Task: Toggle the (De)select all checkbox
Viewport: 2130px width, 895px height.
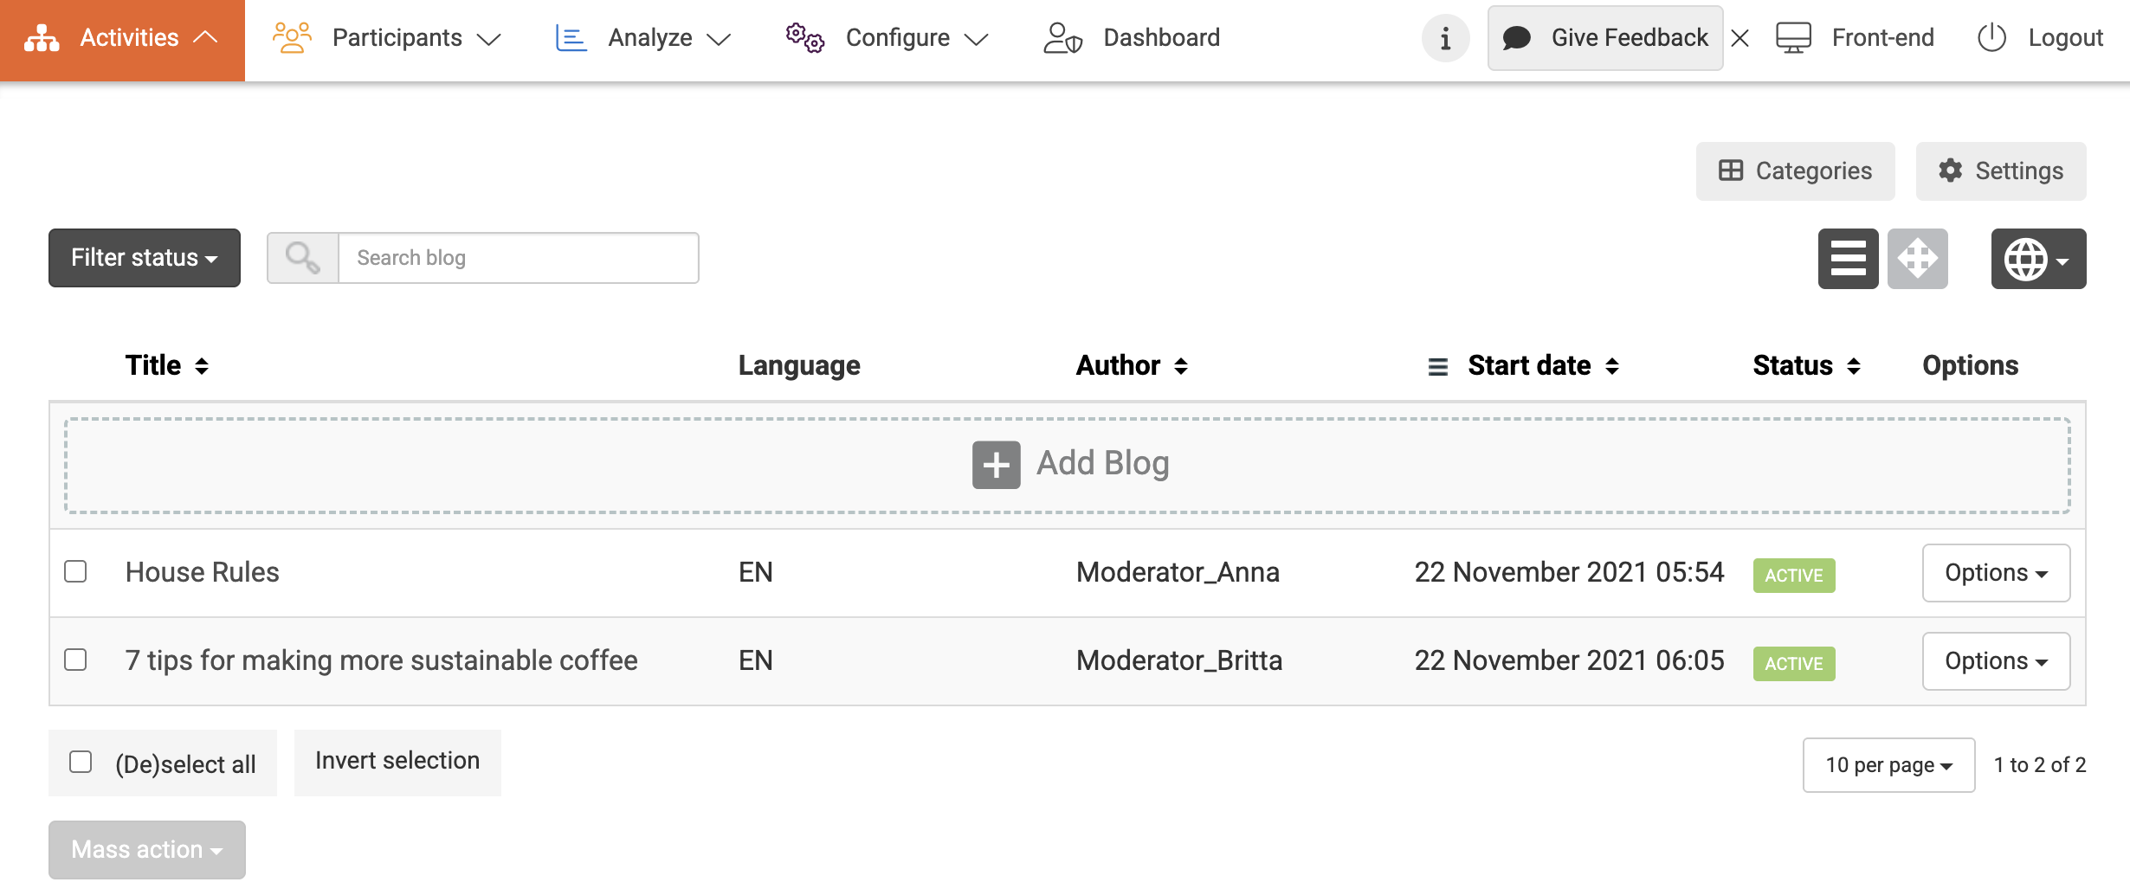Action: (x=81, y=762)
